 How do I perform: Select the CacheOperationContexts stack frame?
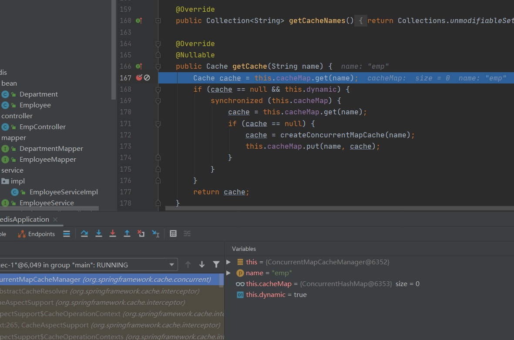click(112, 336)
